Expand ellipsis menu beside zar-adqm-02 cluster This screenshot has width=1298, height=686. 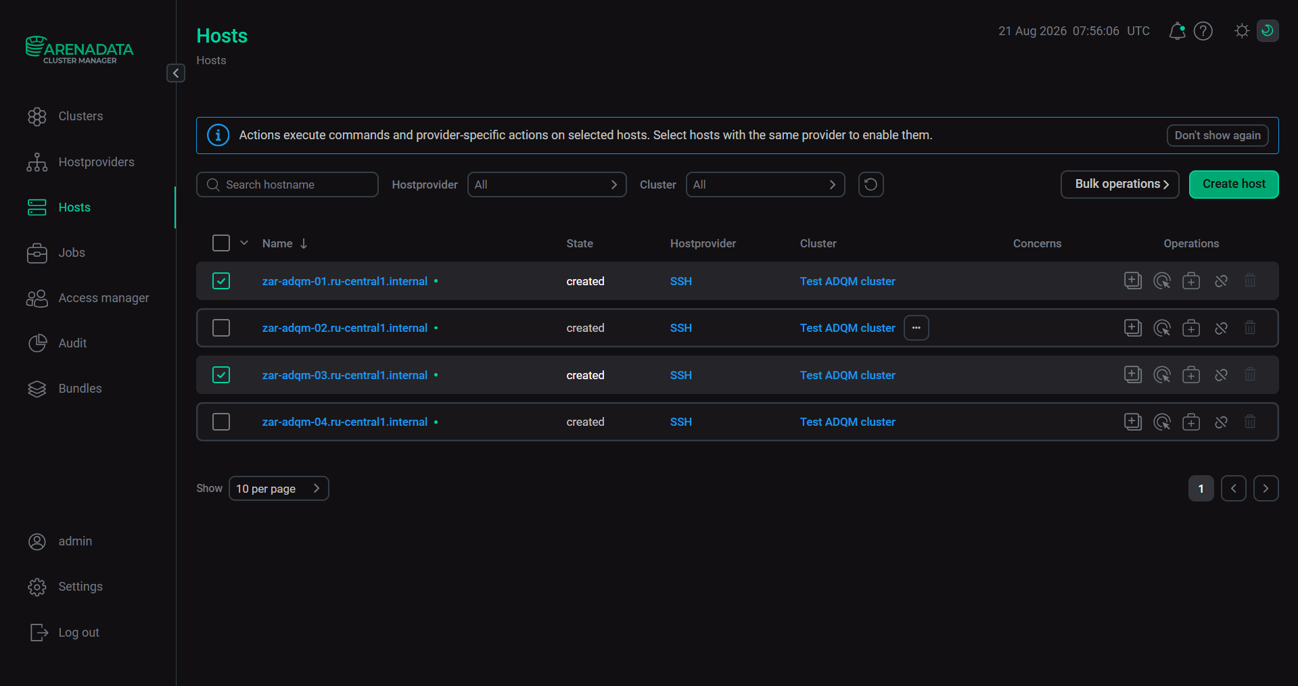(917, 328)
